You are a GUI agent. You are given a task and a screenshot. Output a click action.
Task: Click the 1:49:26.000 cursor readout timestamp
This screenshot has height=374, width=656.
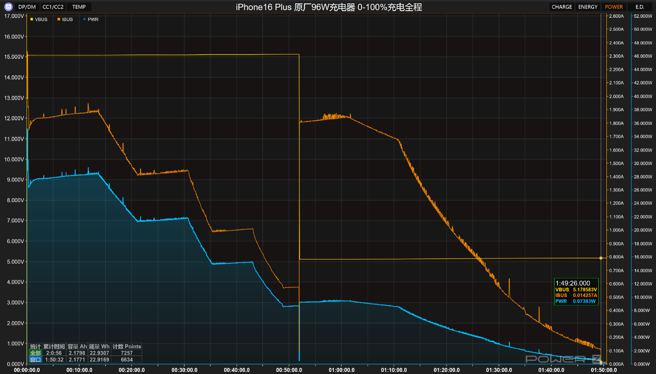pos(573,283)
